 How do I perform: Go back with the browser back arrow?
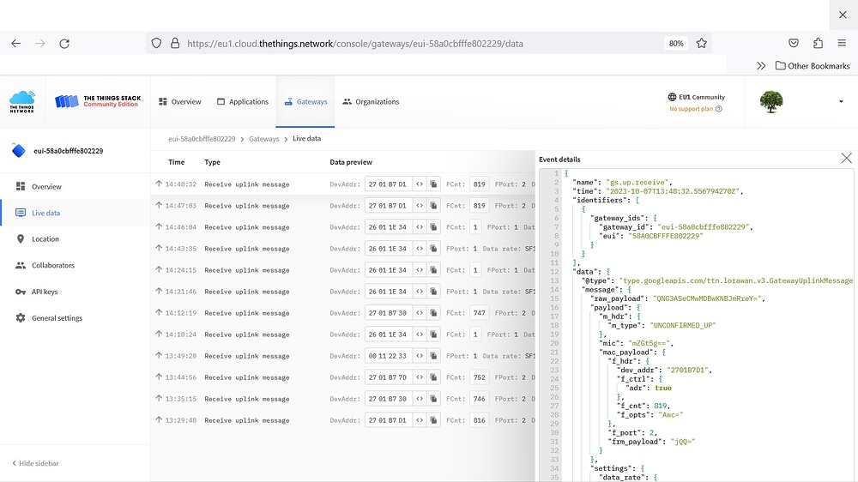[x=15, y=43]
